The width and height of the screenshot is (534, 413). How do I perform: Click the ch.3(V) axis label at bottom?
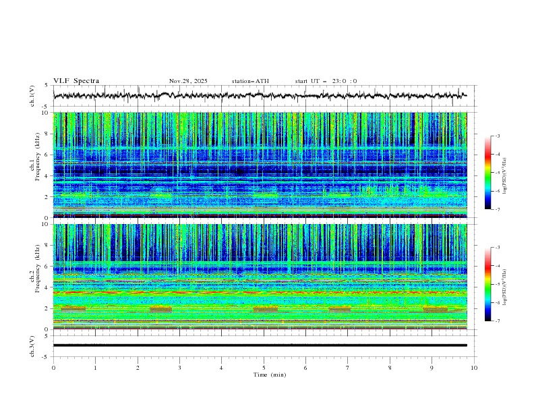click(x=32, y=346)
